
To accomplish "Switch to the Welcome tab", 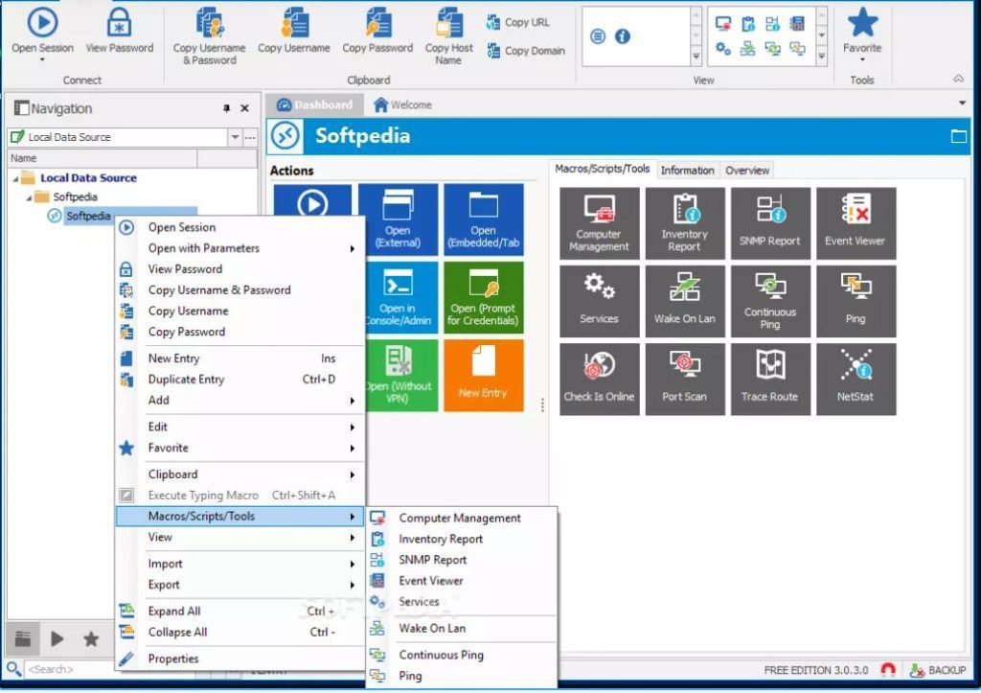I will pyautogui.click(x=403, y=104).
